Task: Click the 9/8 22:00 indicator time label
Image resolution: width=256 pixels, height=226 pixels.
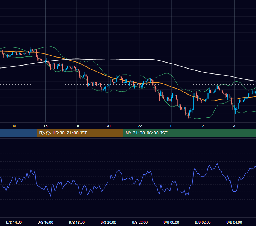Action: click(140, 222)
